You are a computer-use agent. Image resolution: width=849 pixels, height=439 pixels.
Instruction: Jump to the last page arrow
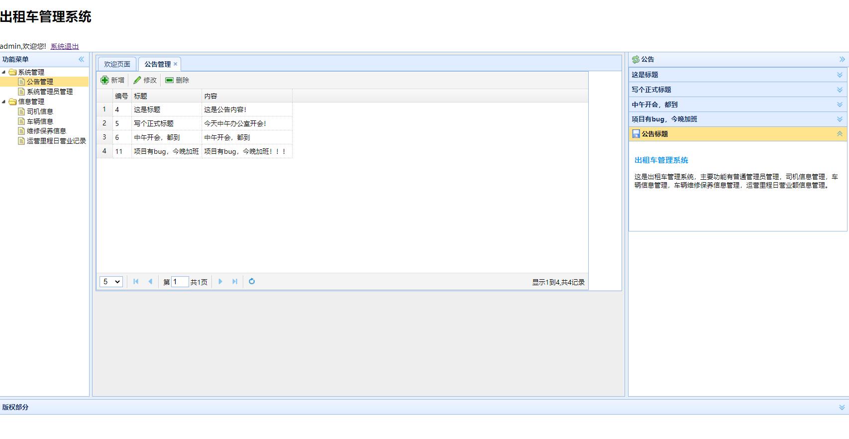click(x=235, y=282)
